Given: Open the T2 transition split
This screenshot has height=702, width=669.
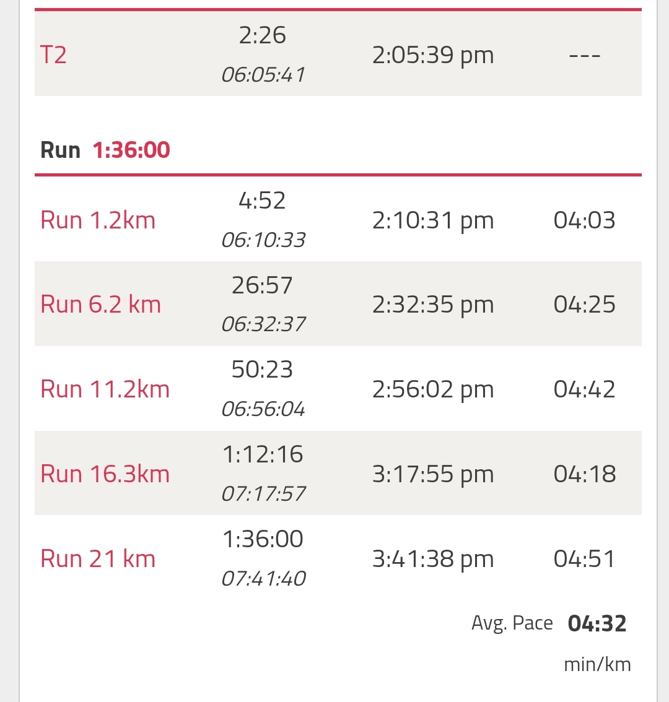Looking at the screenshot, I should pos(53,54).
